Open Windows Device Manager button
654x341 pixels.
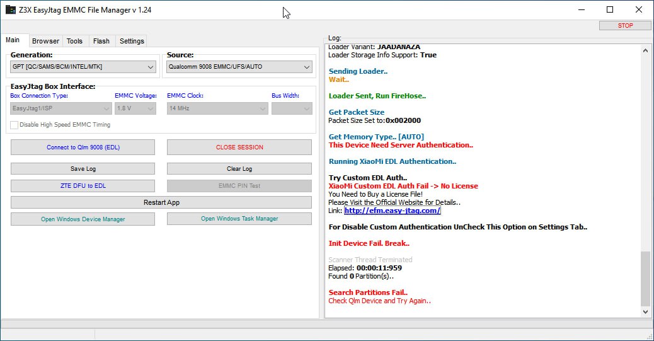point(83,219)
